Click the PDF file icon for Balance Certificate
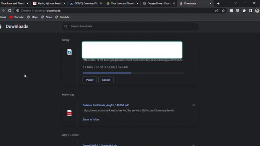Screen dimensions: 260x146 (x=69, y=113)
